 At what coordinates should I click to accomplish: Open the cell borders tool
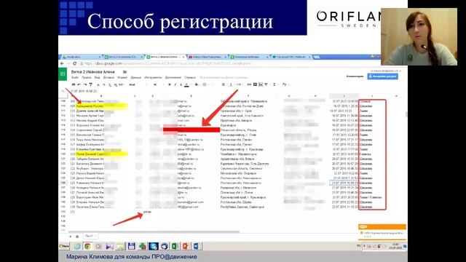205,84
